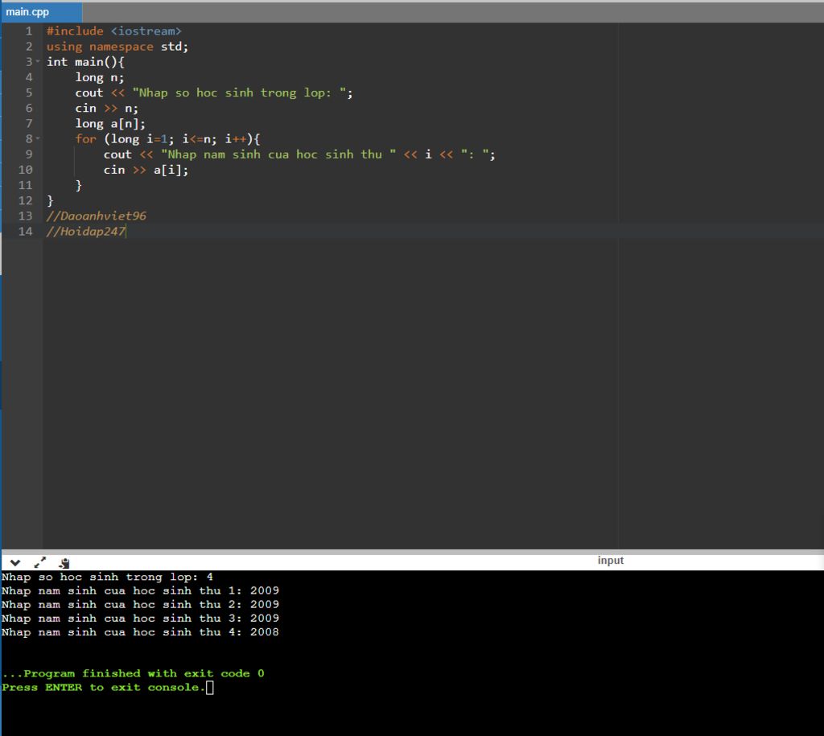Open the input tab of the console
The width and height of the screenshot is (824, 736).
point(610,560)
